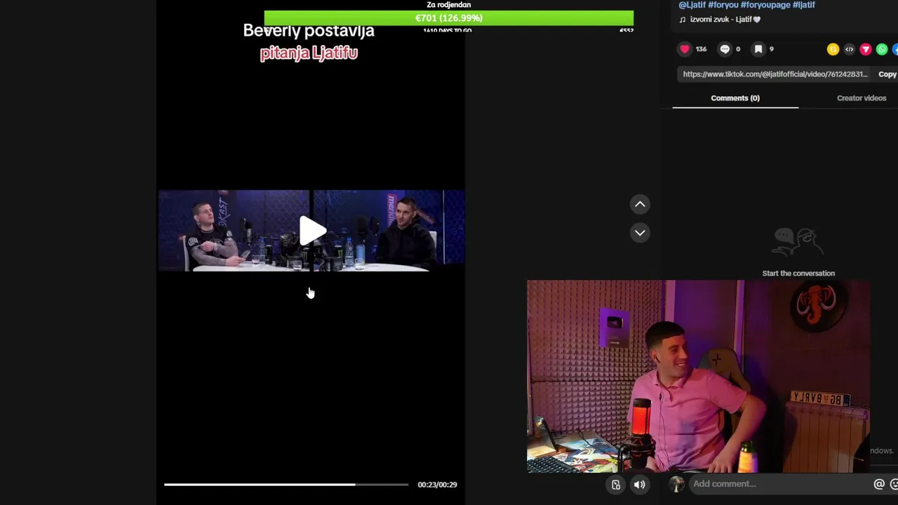Click the video URL text field
Image resolution: width=898 pixels, height=505 pixels.
tap(775, 74)
